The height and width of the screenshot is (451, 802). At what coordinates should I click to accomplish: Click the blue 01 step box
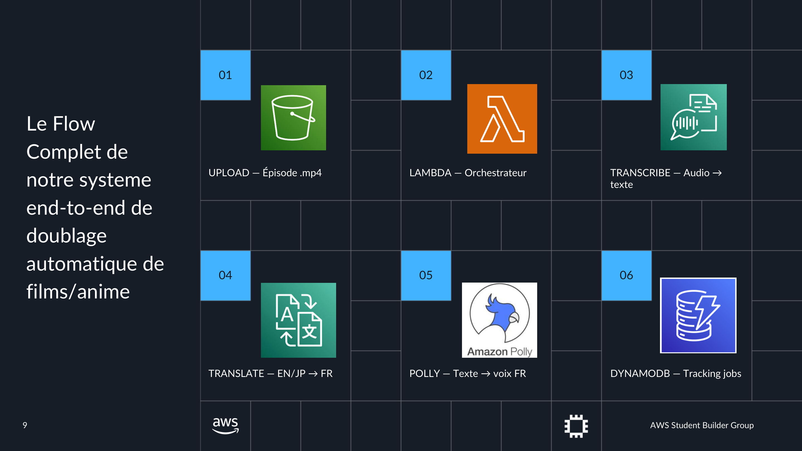pyautogui.click(x=225, y=75)
